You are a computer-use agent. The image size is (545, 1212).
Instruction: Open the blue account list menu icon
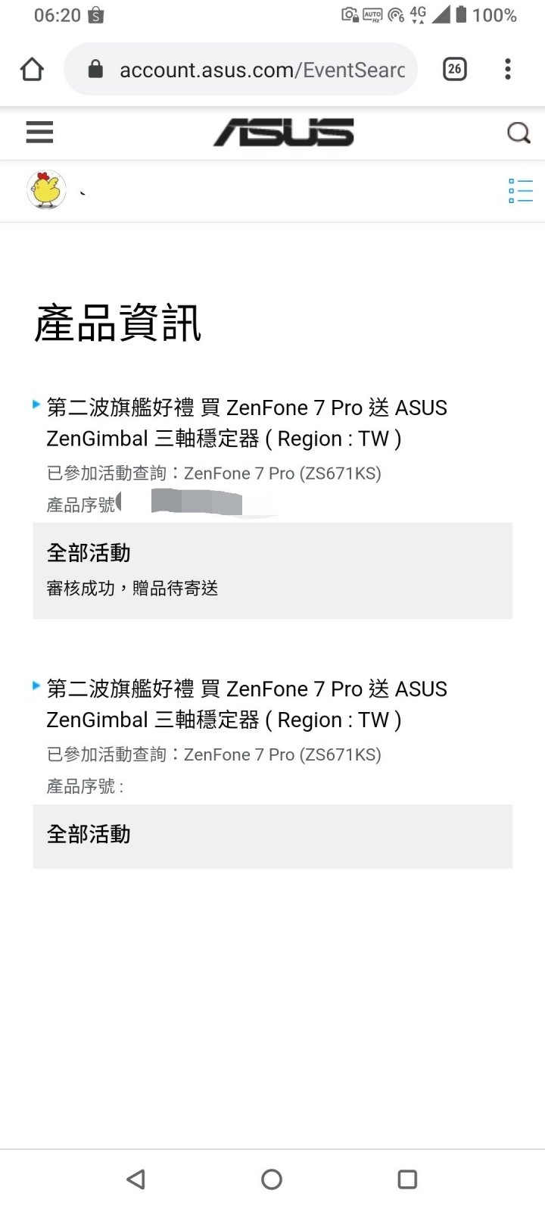tap(521, 191)
